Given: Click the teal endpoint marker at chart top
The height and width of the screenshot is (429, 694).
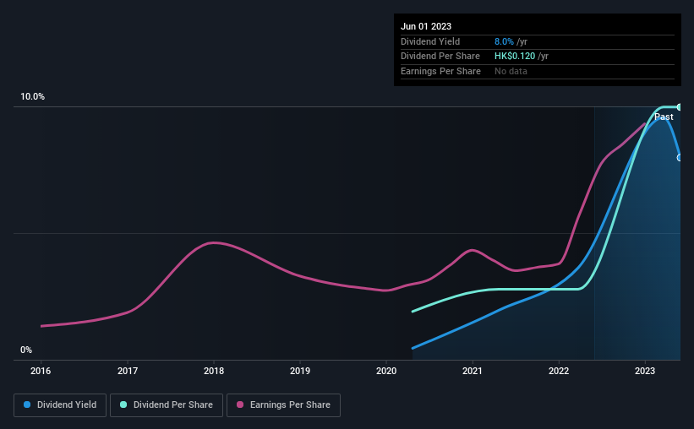Looking at the screenshot, I should [679, 106].
